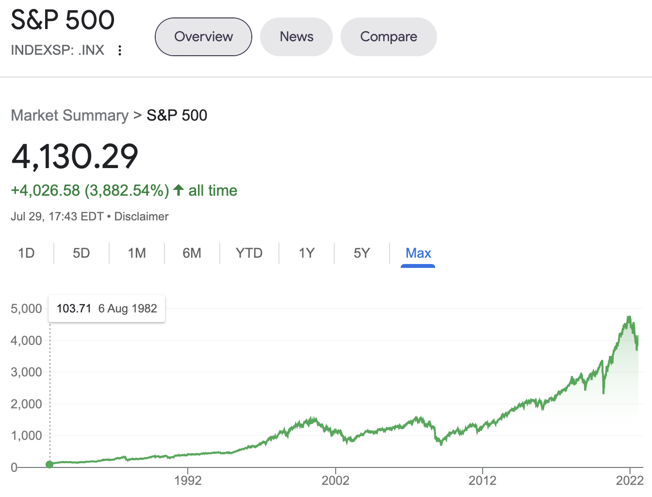This screenshot has height=497, width=652.
Task: Click the Disclaimer link
Action: click(141, 217)
